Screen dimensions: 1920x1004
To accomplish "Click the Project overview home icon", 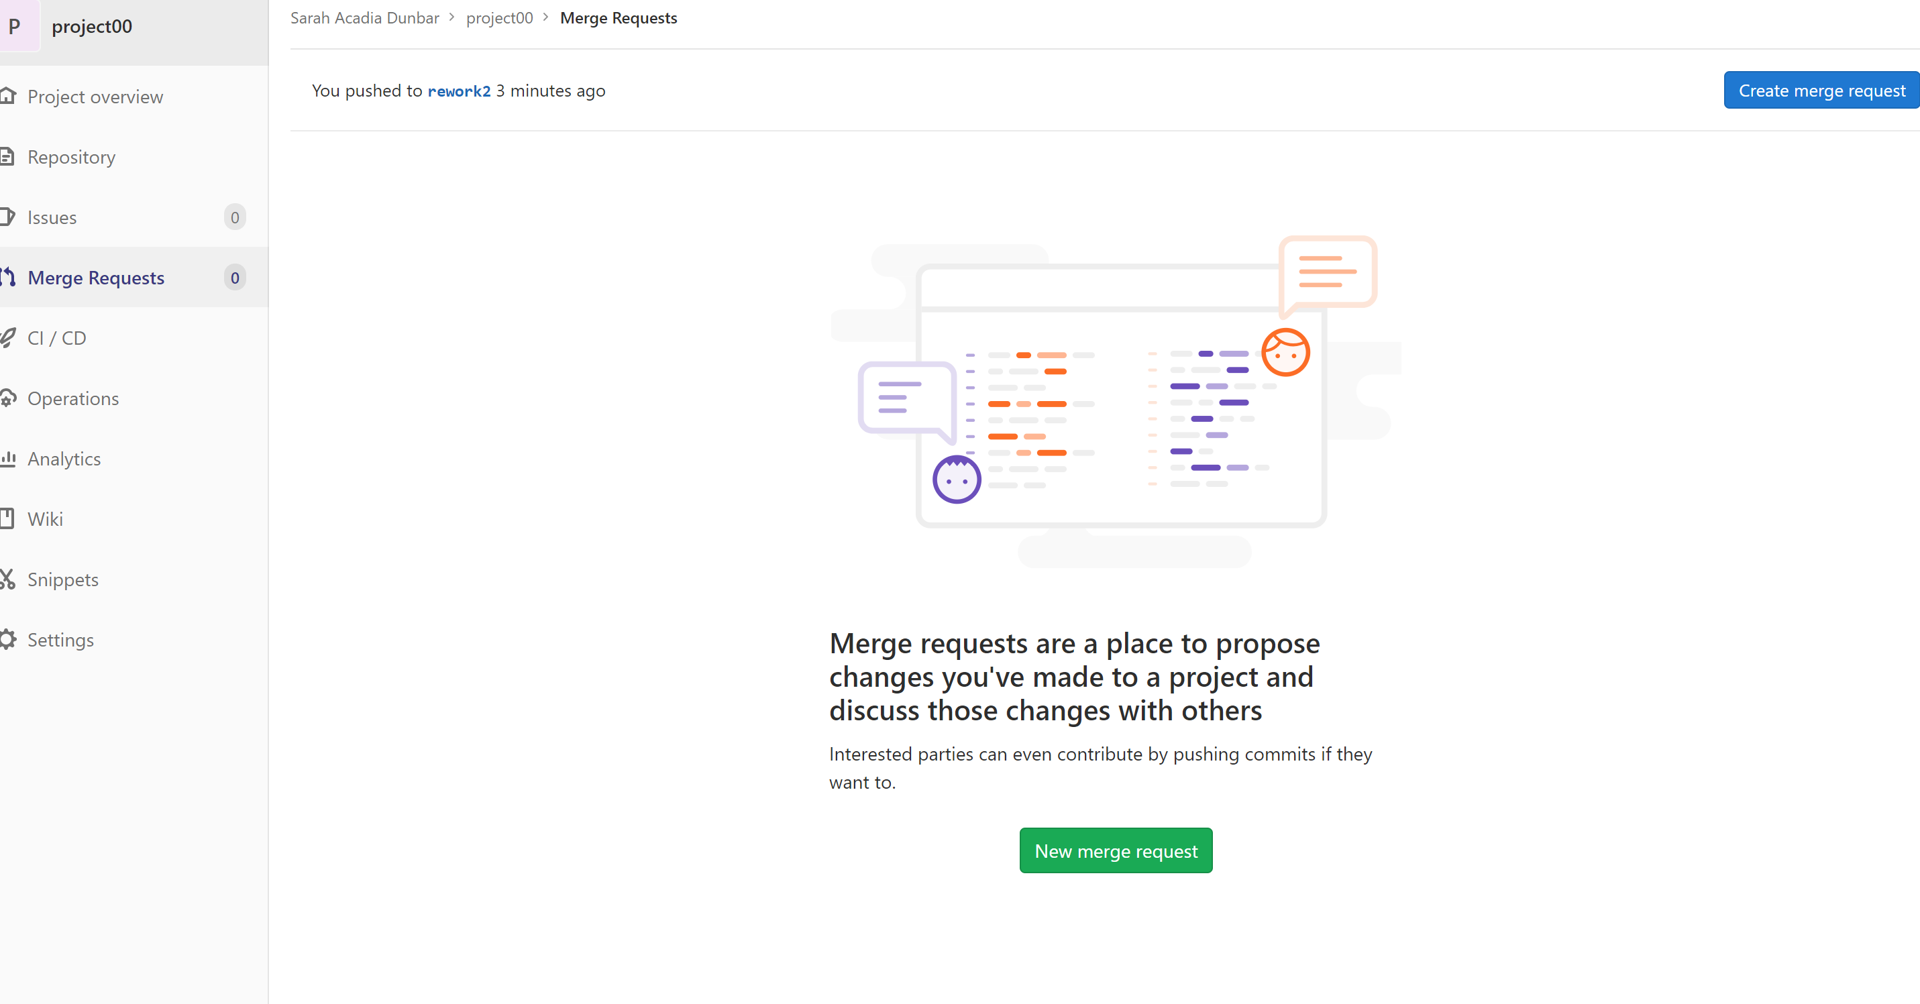I will (x=7, y=96).
